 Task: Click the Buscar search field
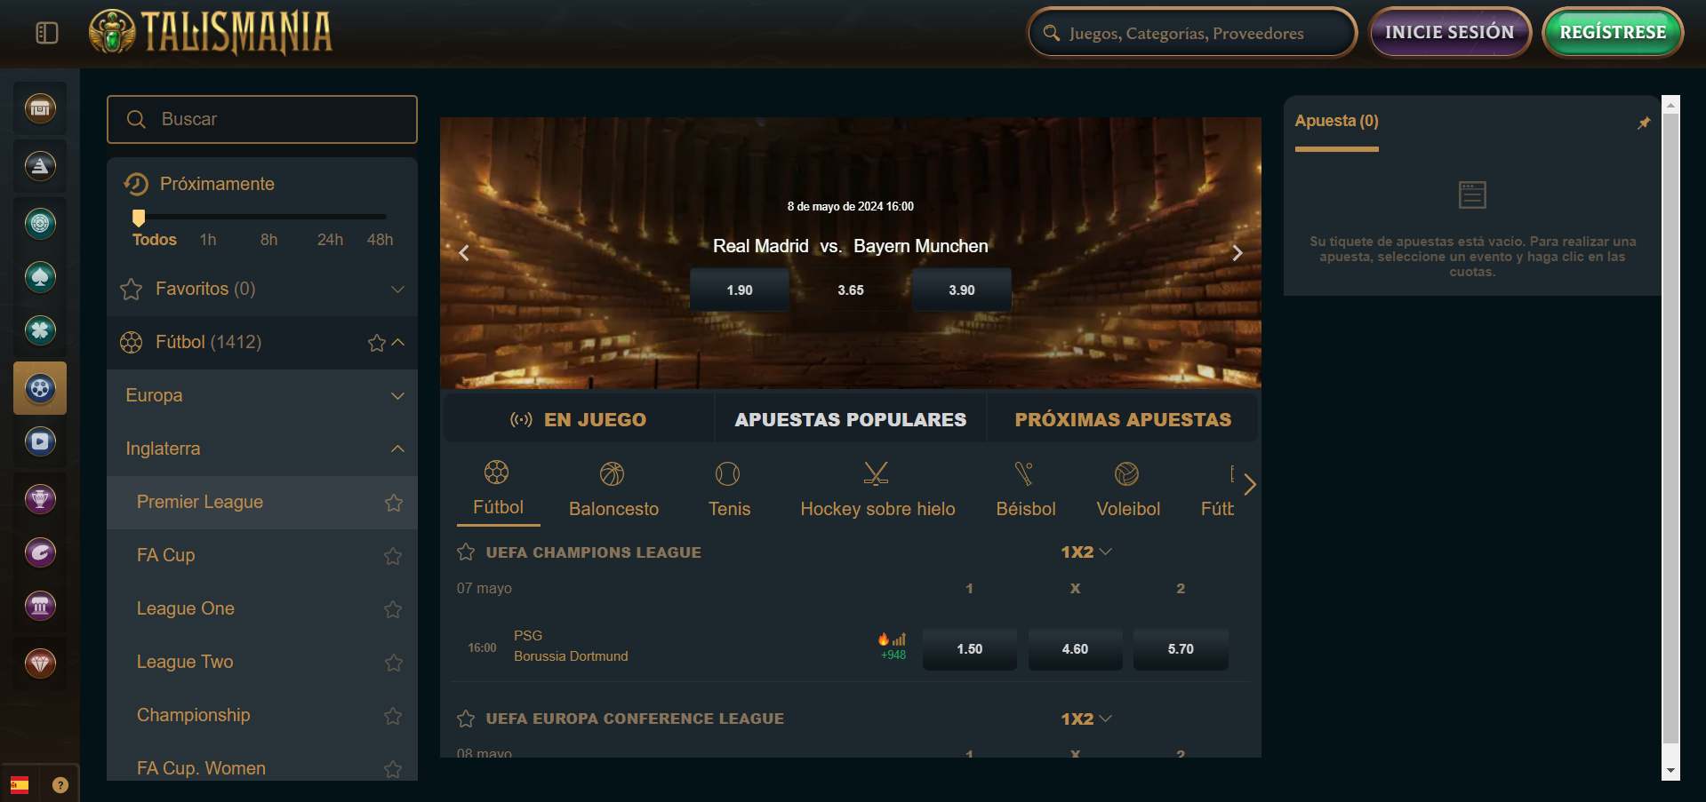coord(262,119)
